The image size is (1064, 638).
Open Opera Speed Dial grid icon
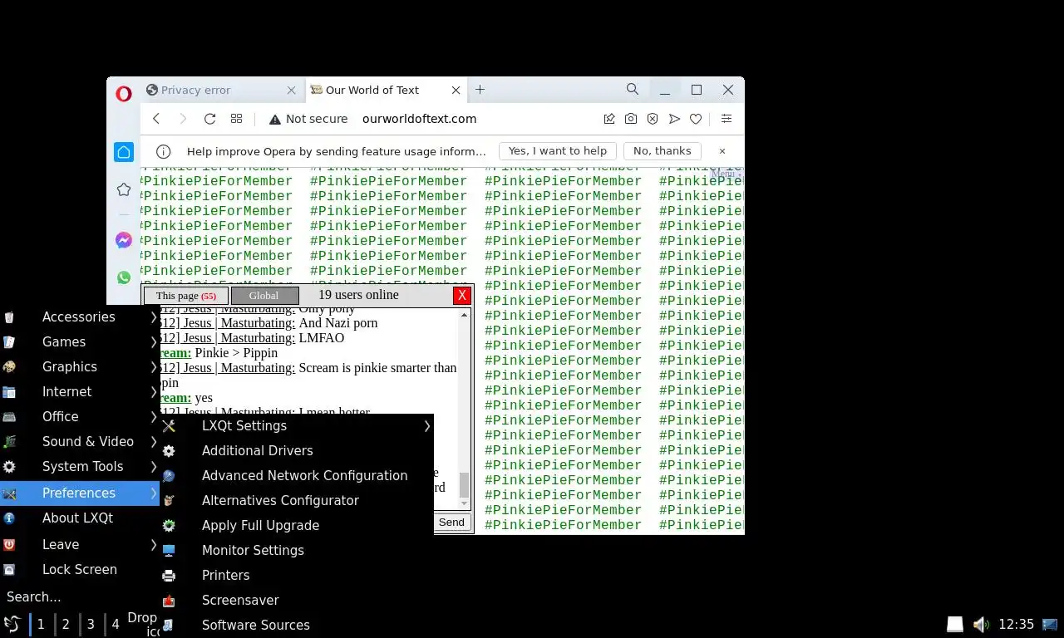[236, 119]
